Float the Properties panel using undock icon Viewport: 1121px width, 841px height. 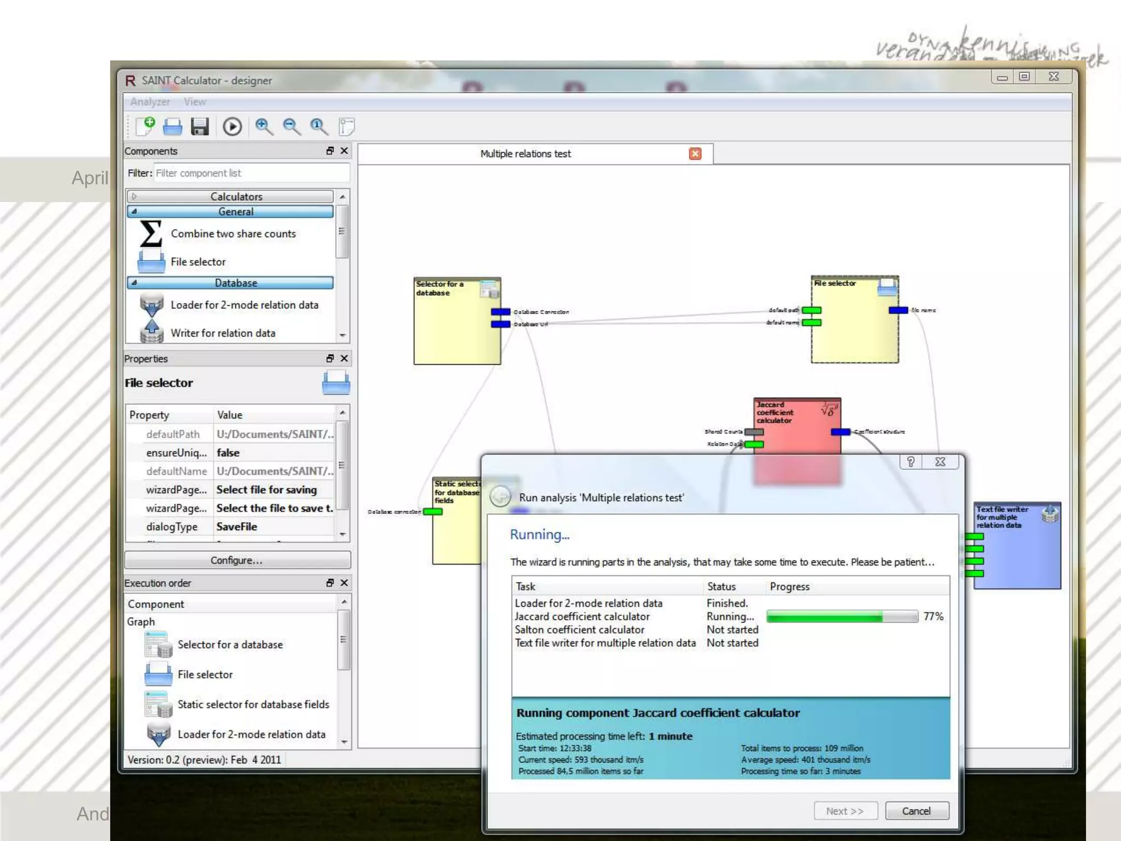pos(330,359)
